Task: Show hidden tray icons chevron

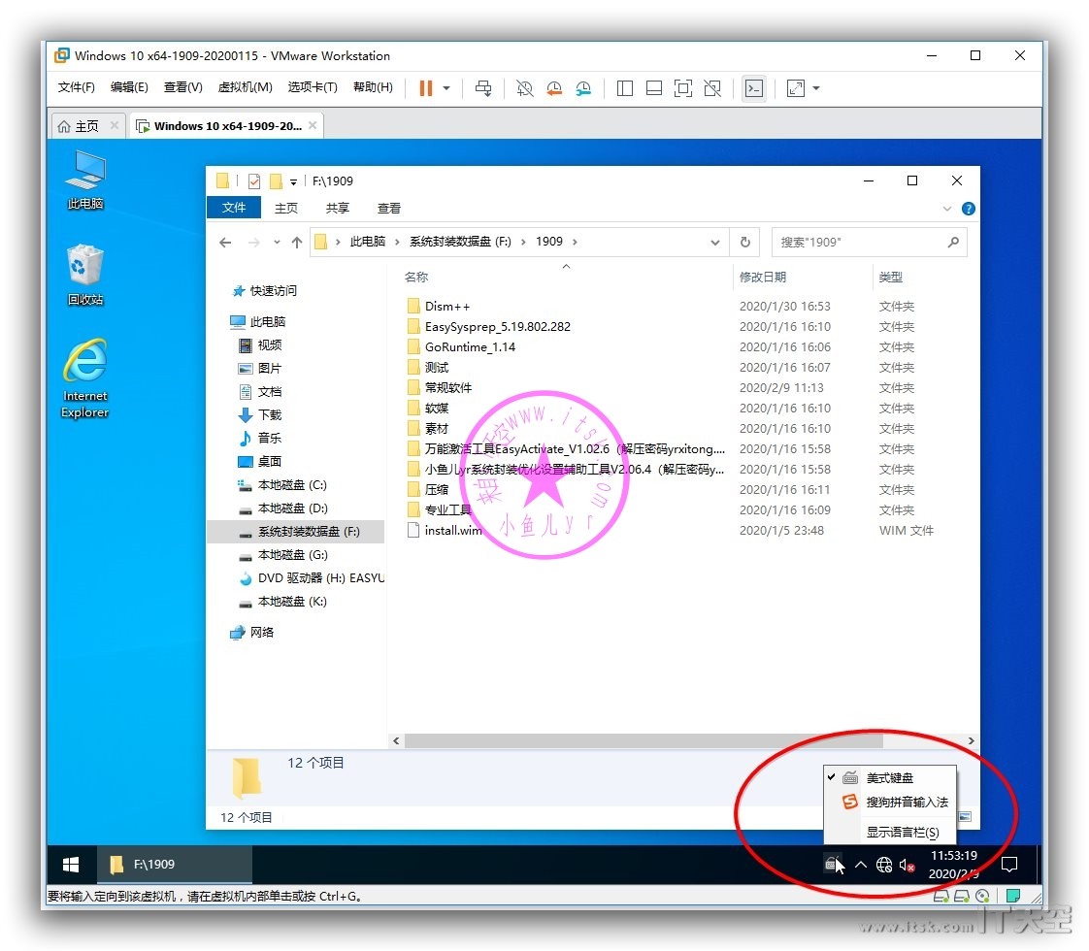Action: pyautogui.click(x=861, y=865)
